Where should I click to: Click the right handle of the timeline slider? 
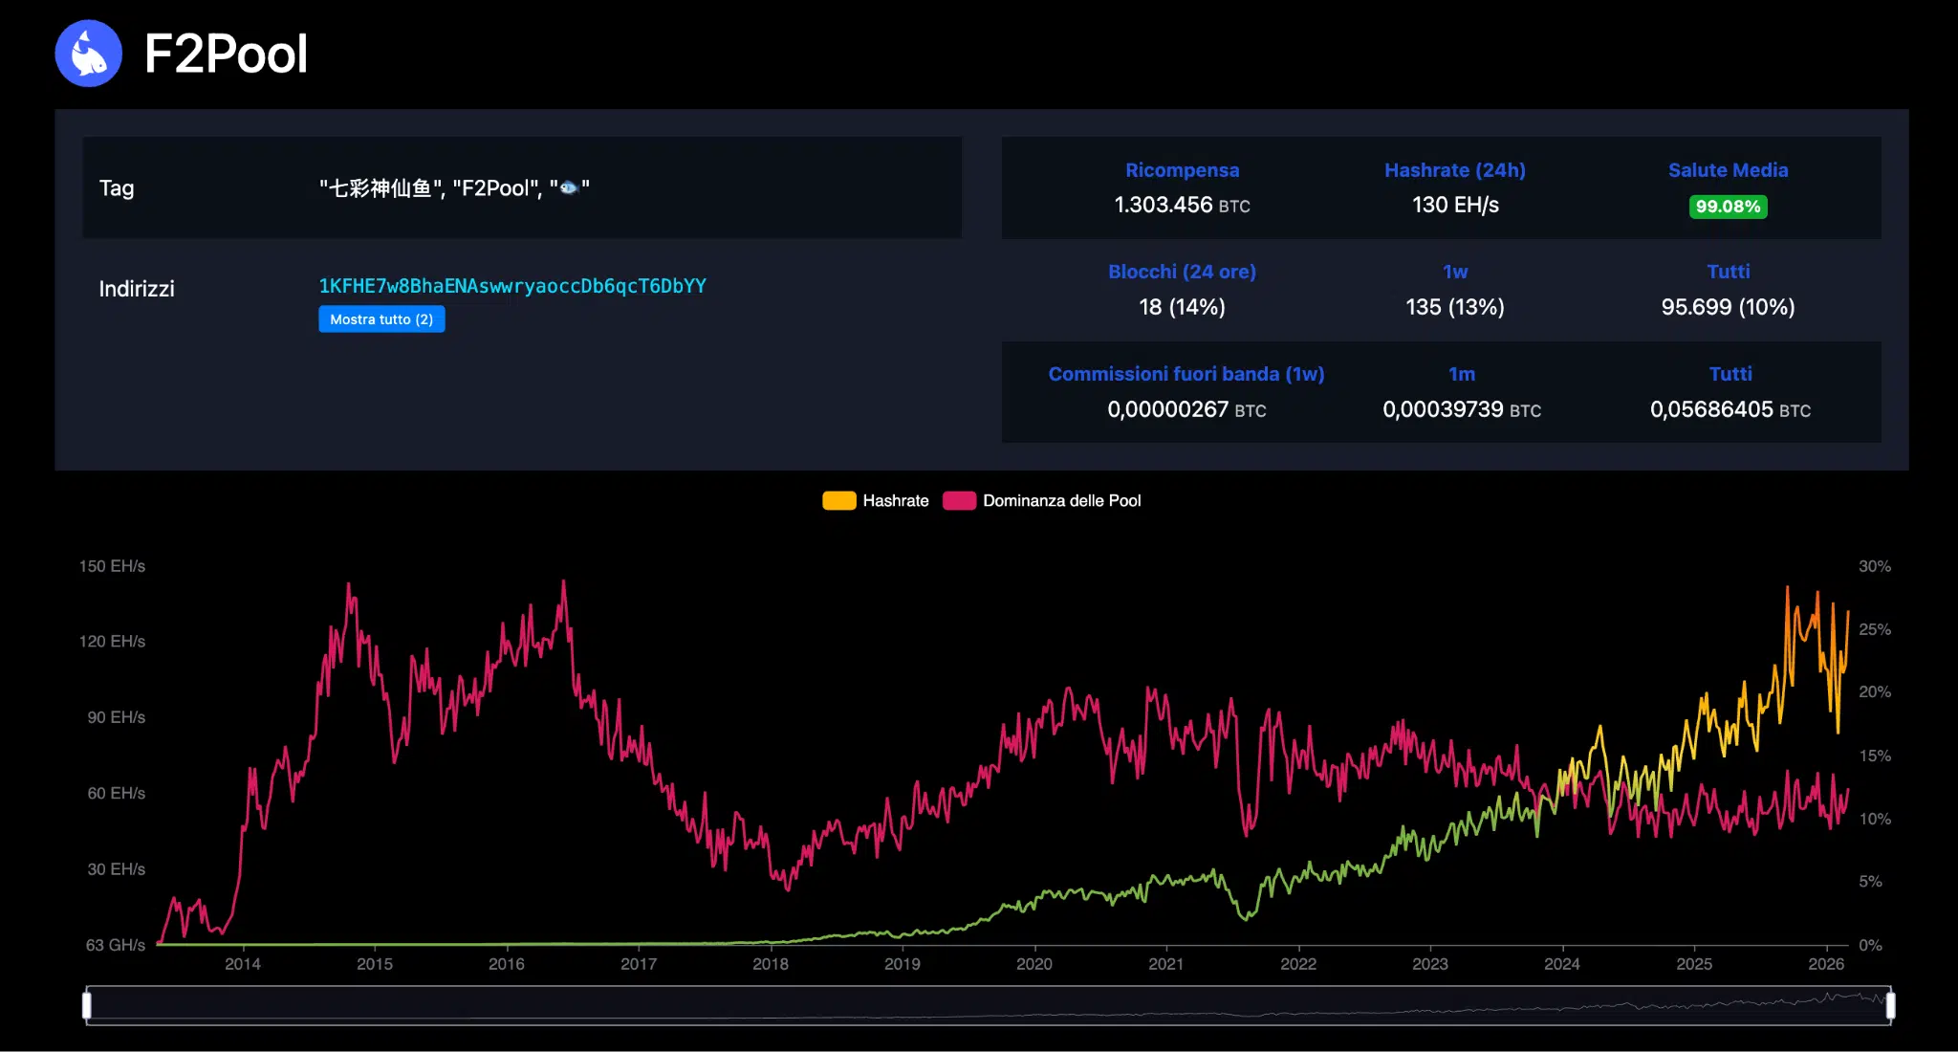(1891, 1004)
